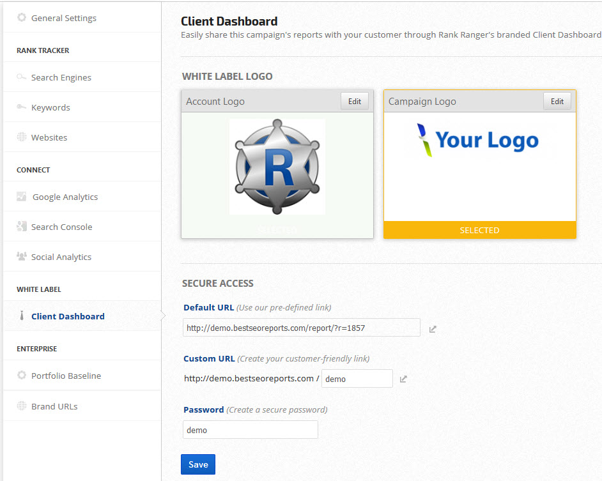Click the key icon next to Search Engines
The width and height of the screenshot is (602, 481).
[22, 77]
